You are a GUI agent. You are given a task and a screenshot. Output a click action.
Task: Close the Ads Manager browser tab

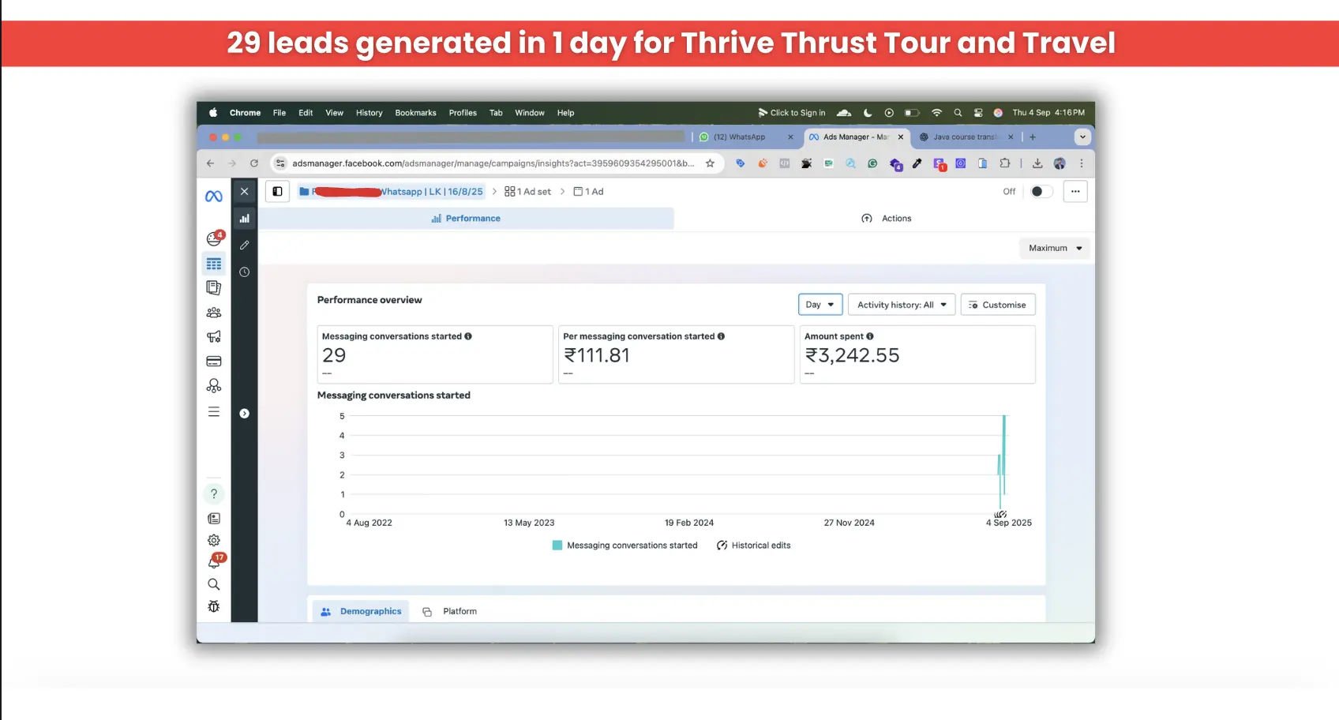(900, 137)
